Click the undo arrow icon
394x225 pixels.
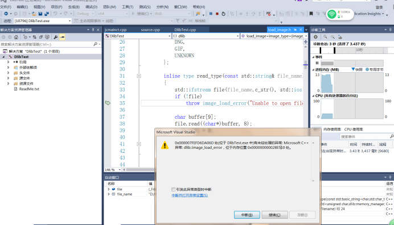click(x=55, y=14)
